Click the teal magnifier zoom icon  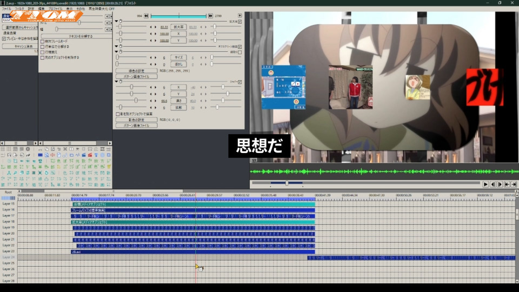[x=15, y=173]
